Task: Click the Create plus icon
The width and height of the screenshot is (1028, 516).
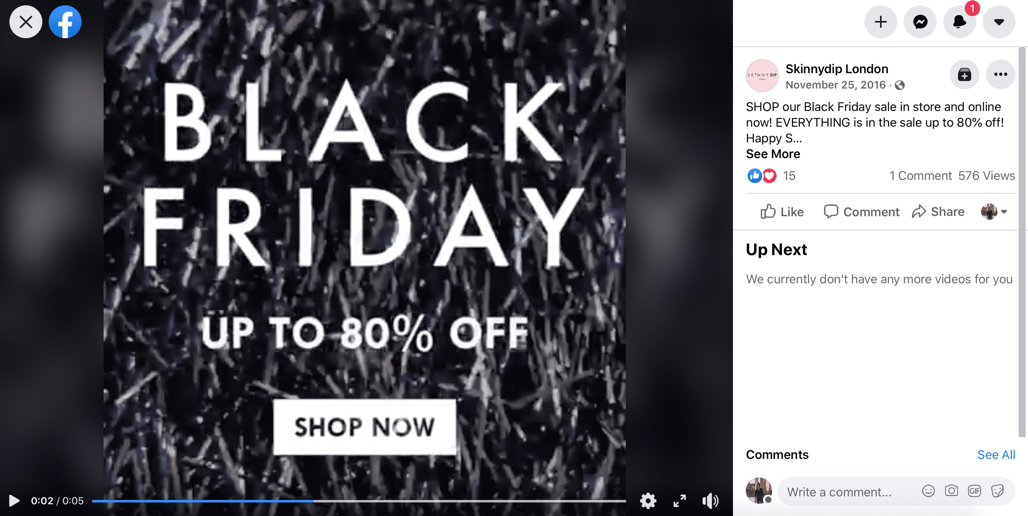Action: (881, 22)
